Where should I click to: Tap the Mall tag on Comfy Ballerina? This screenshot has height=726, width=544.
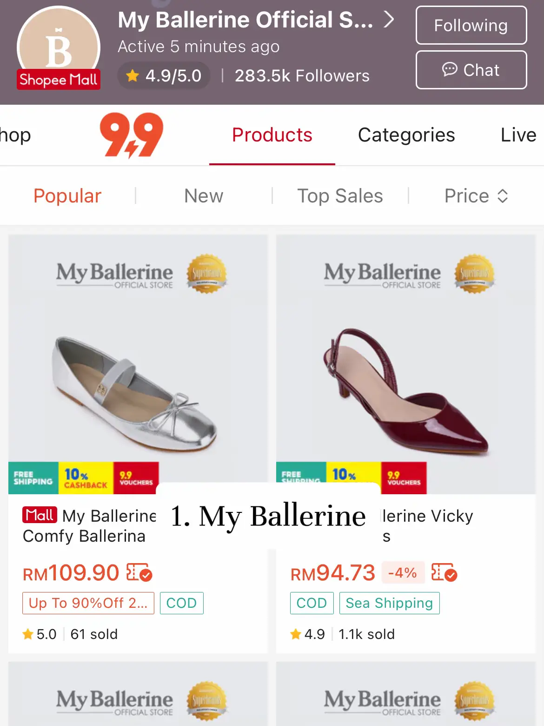click(x=40, y=515)
